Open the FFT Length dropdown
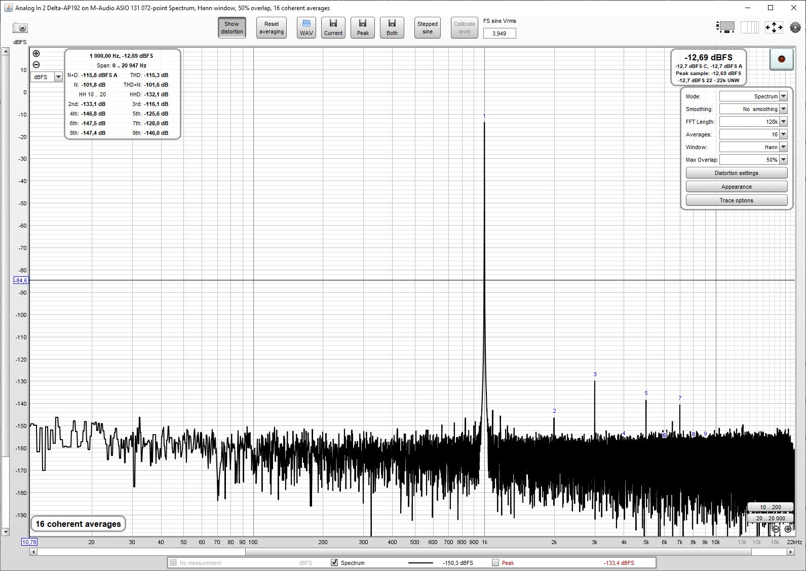The image size is (806, 571). click(753, 122)
